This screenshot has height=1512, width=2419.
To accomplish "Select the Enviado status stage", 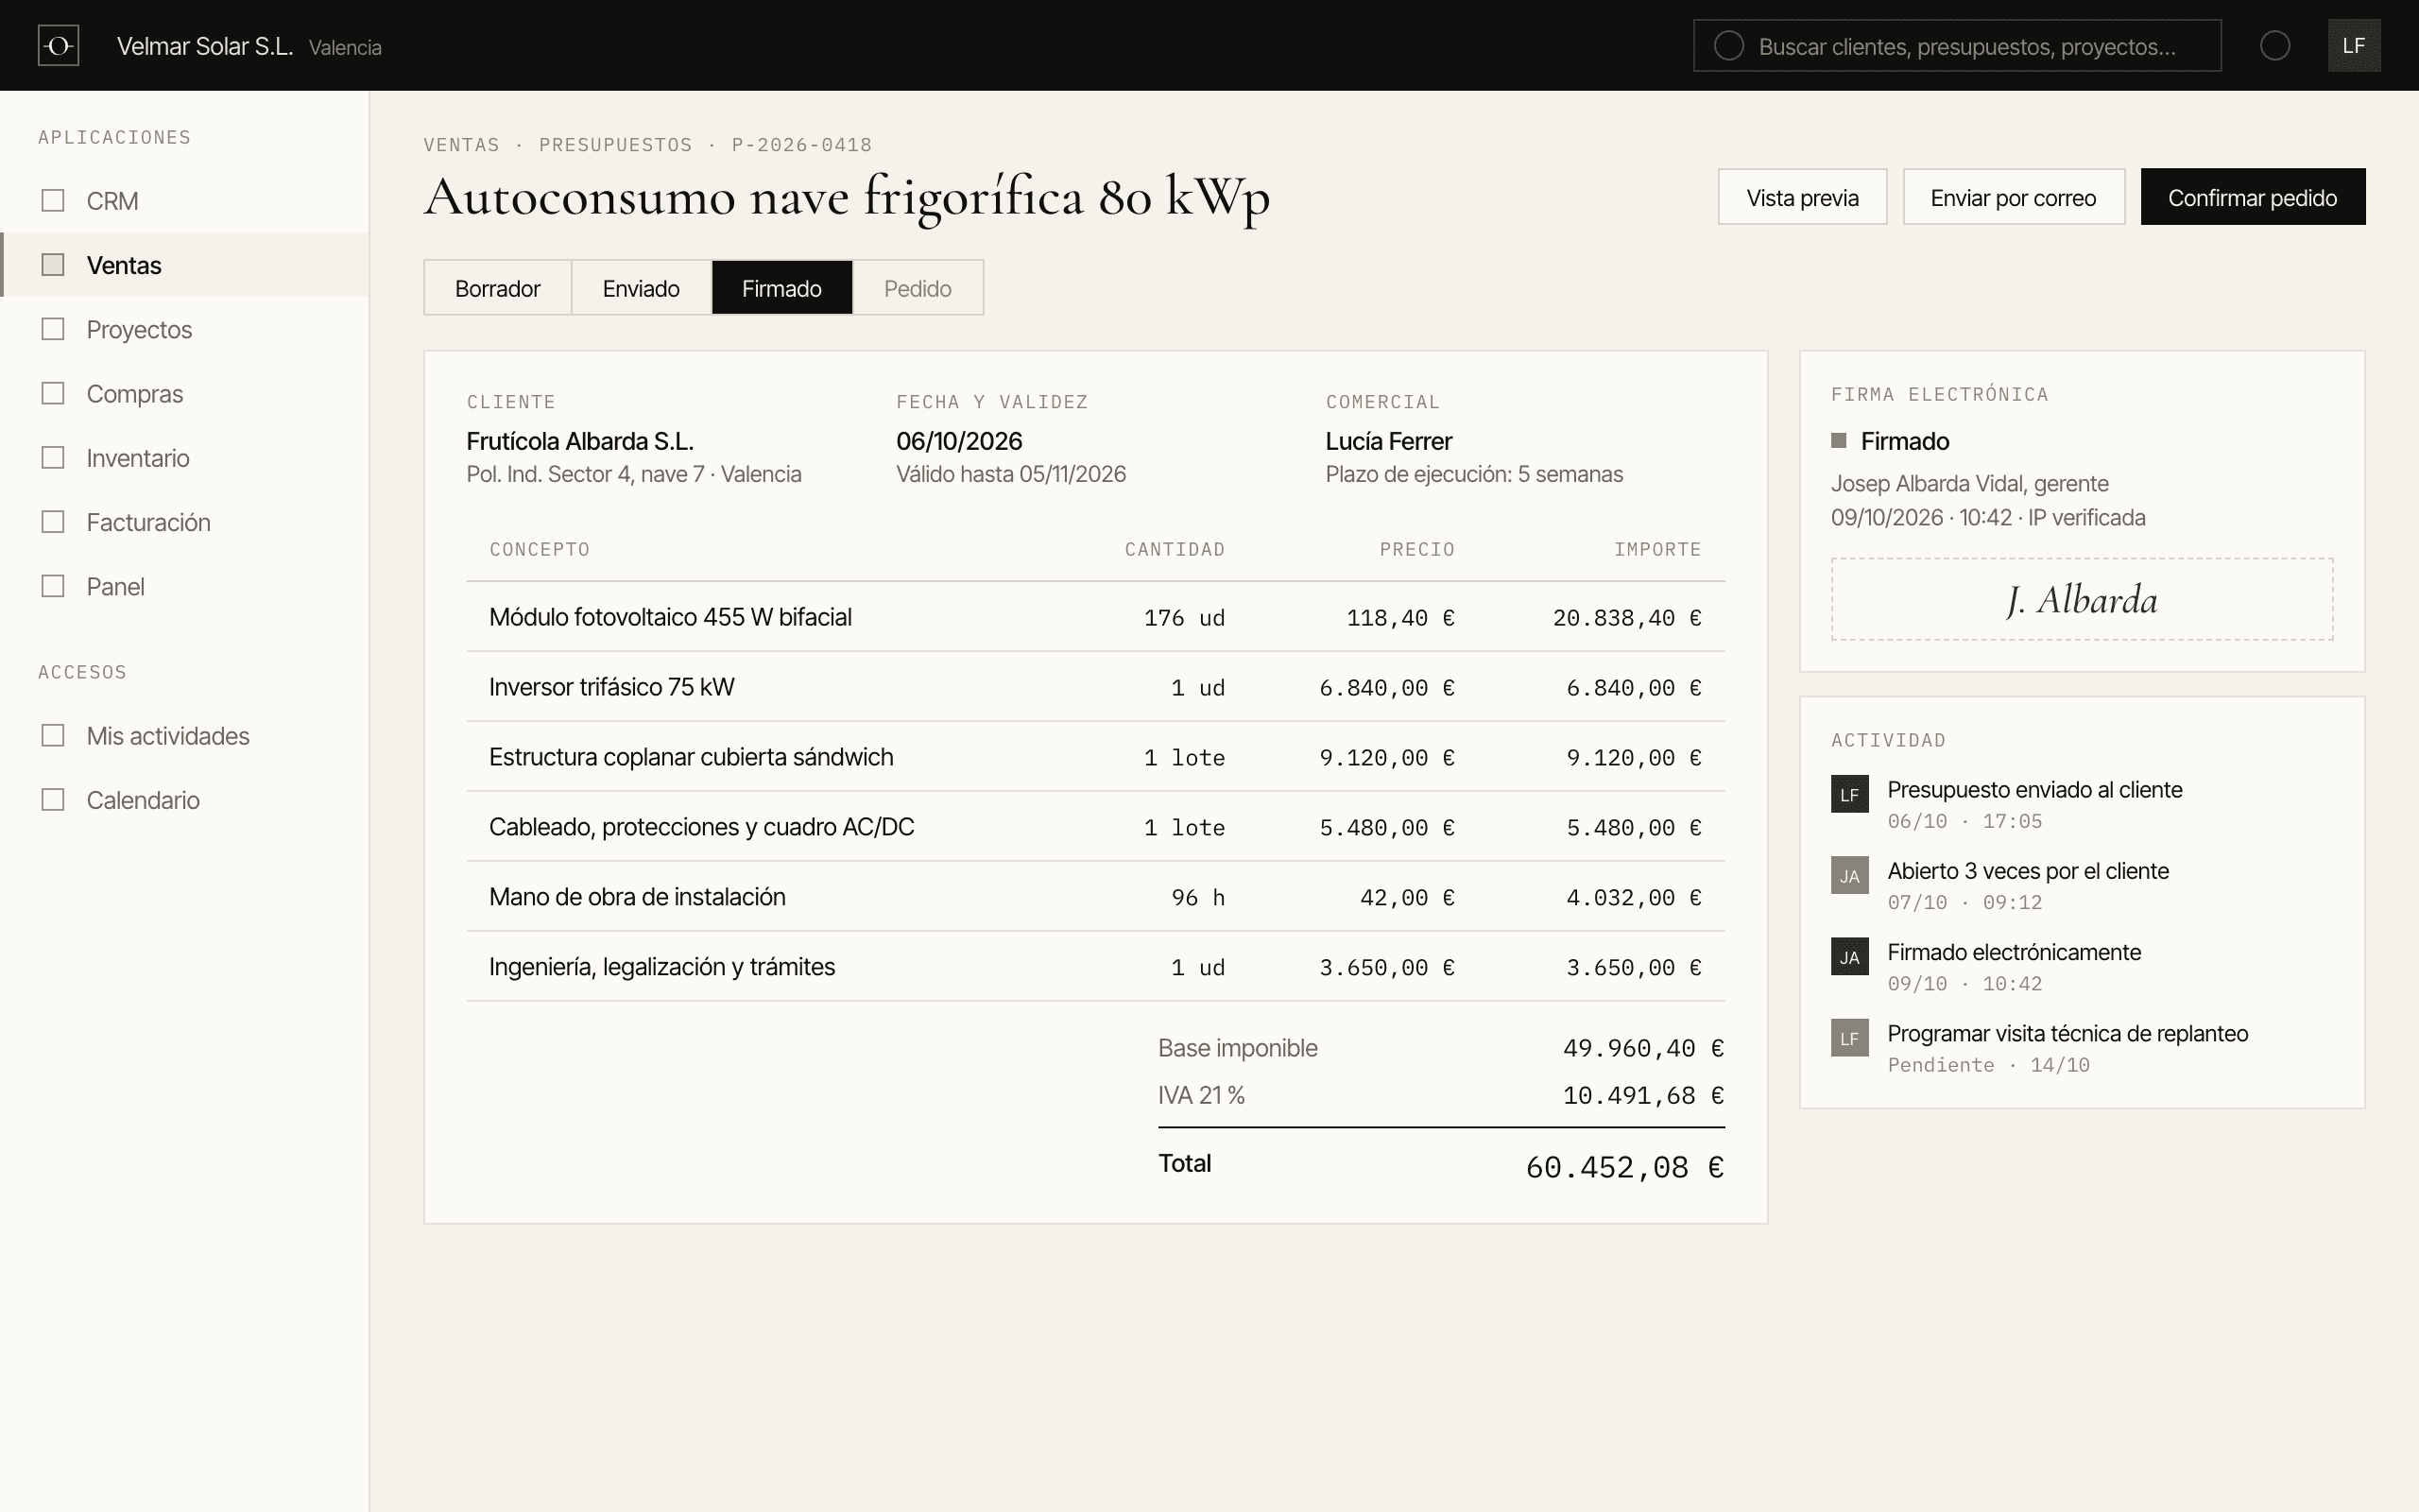I will pyautogui.click(x=641, y=288).
